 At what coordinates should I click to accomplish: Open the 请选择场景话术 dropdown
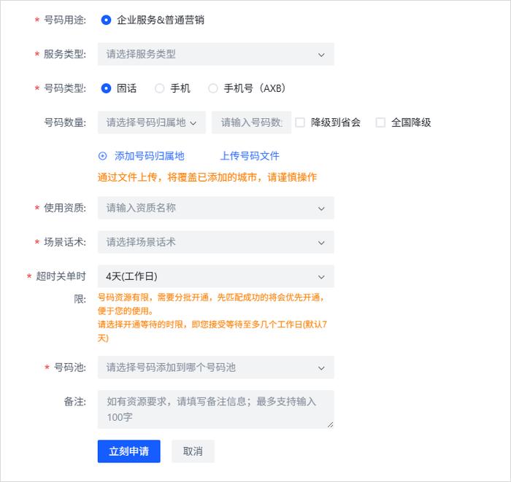(x=216, y=242)
